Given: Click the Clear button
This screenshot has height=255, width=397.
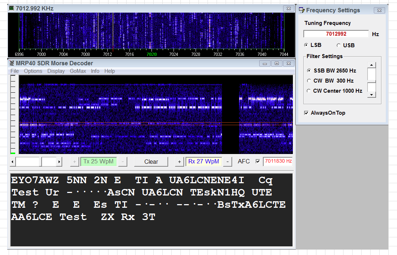Looking at the screenshot, I should [151, 162].
